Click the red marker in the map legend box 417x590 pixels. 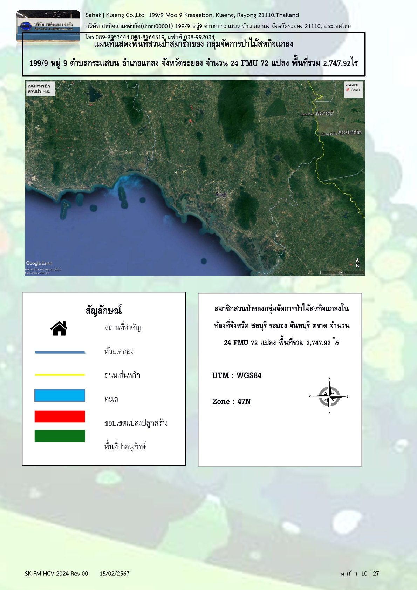348,90
